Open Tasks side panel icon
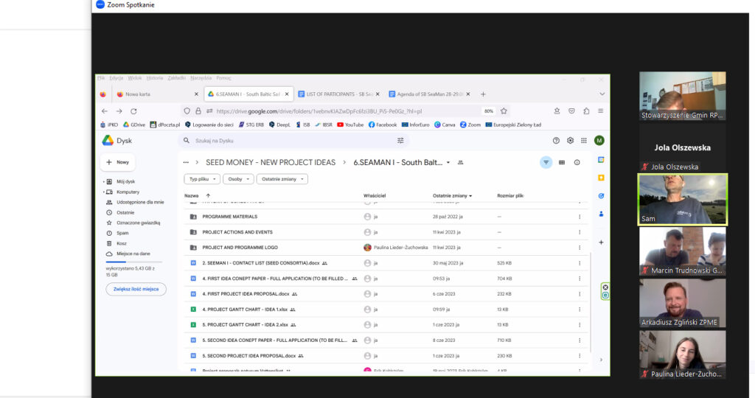The width and height of the screenshot is (755, 398). coord(601,196)
